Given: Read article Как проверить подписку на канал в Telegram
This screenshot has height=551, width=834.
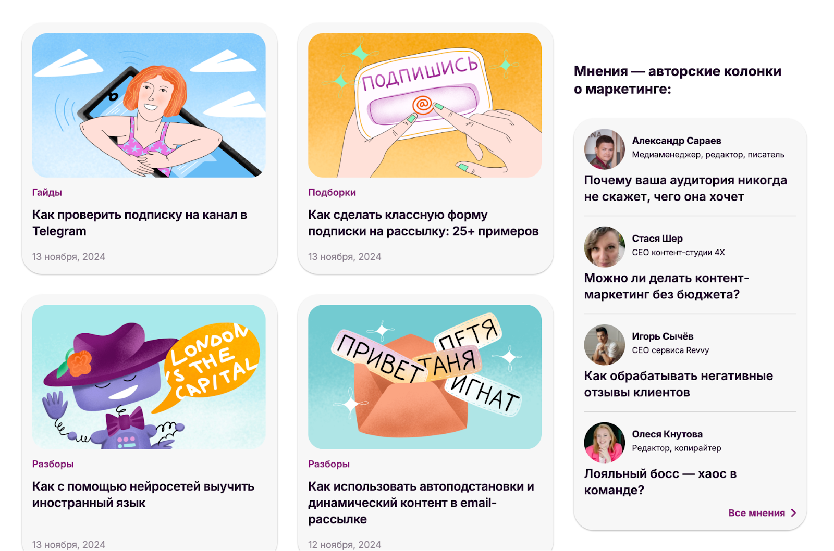Looking at the screenshot, I should click(140, 223).
